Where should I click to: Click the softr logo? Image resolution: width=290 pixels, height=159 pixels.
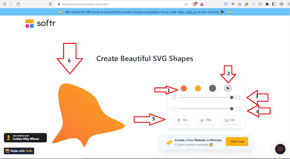tap(40, 23)
